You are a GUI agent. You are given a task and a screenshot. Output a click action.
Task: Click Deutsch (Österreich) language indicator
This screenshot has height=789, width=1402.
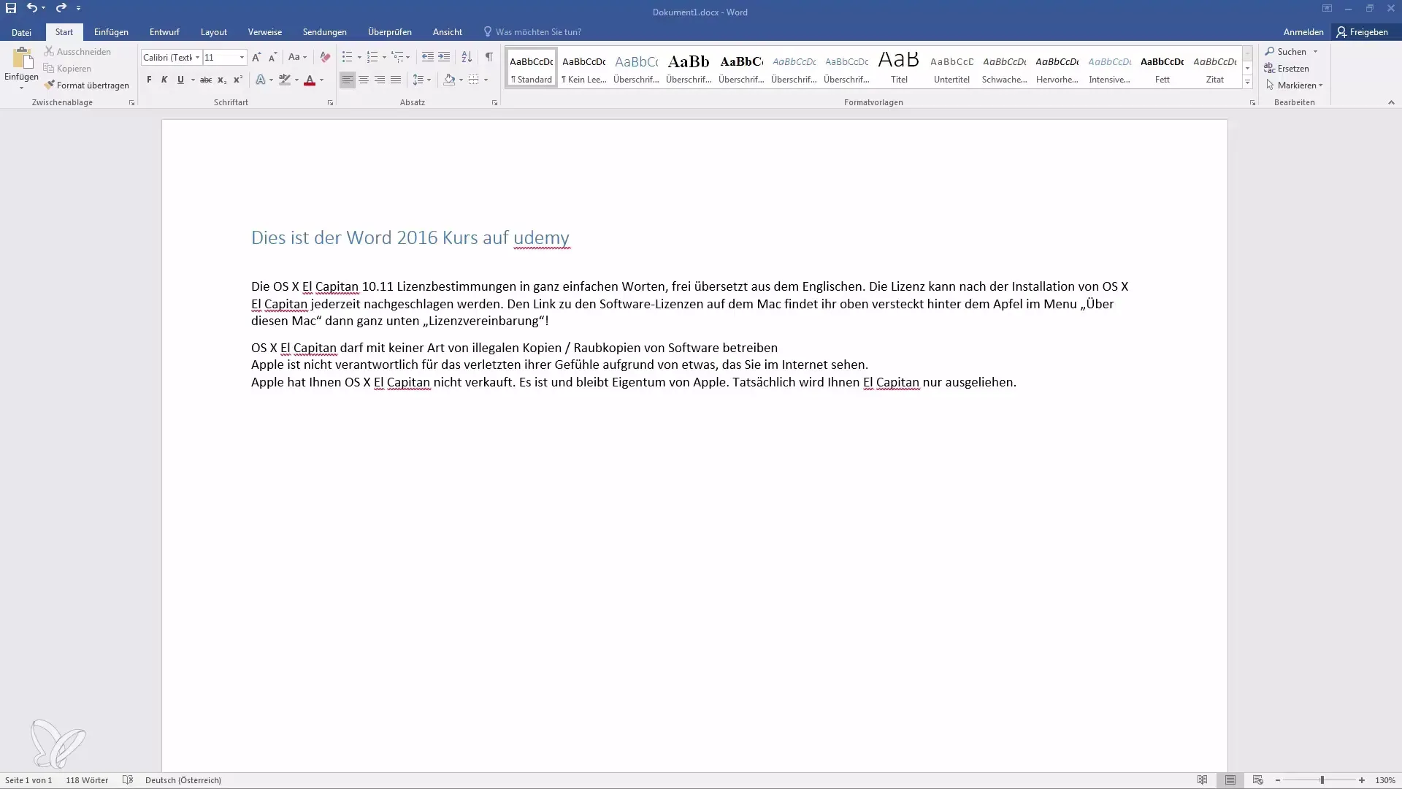pyautogui.click(x=183, y=780)
